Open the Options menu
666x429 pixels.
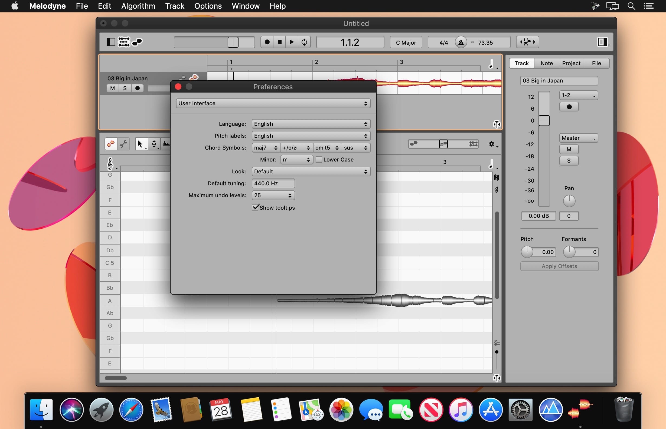[x=208, y=6]
